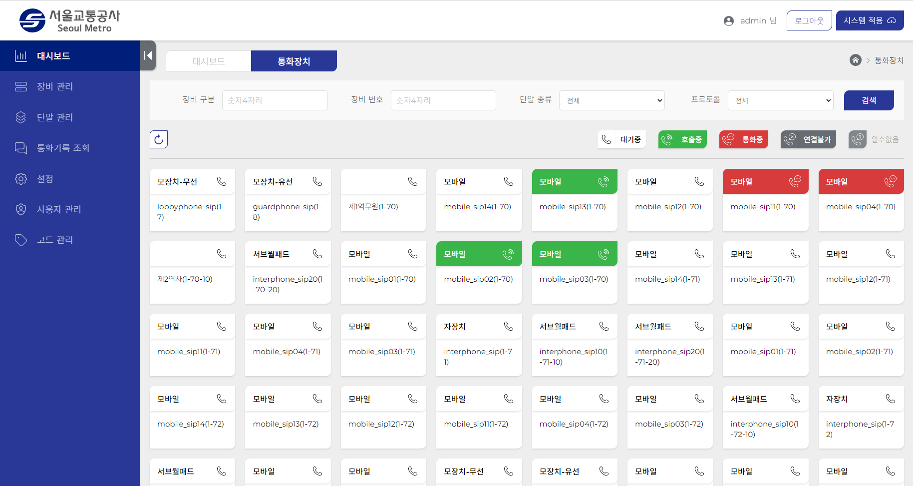Click the admin 님 username text
This screenshot has width=913, height=486.
[758, 20]
